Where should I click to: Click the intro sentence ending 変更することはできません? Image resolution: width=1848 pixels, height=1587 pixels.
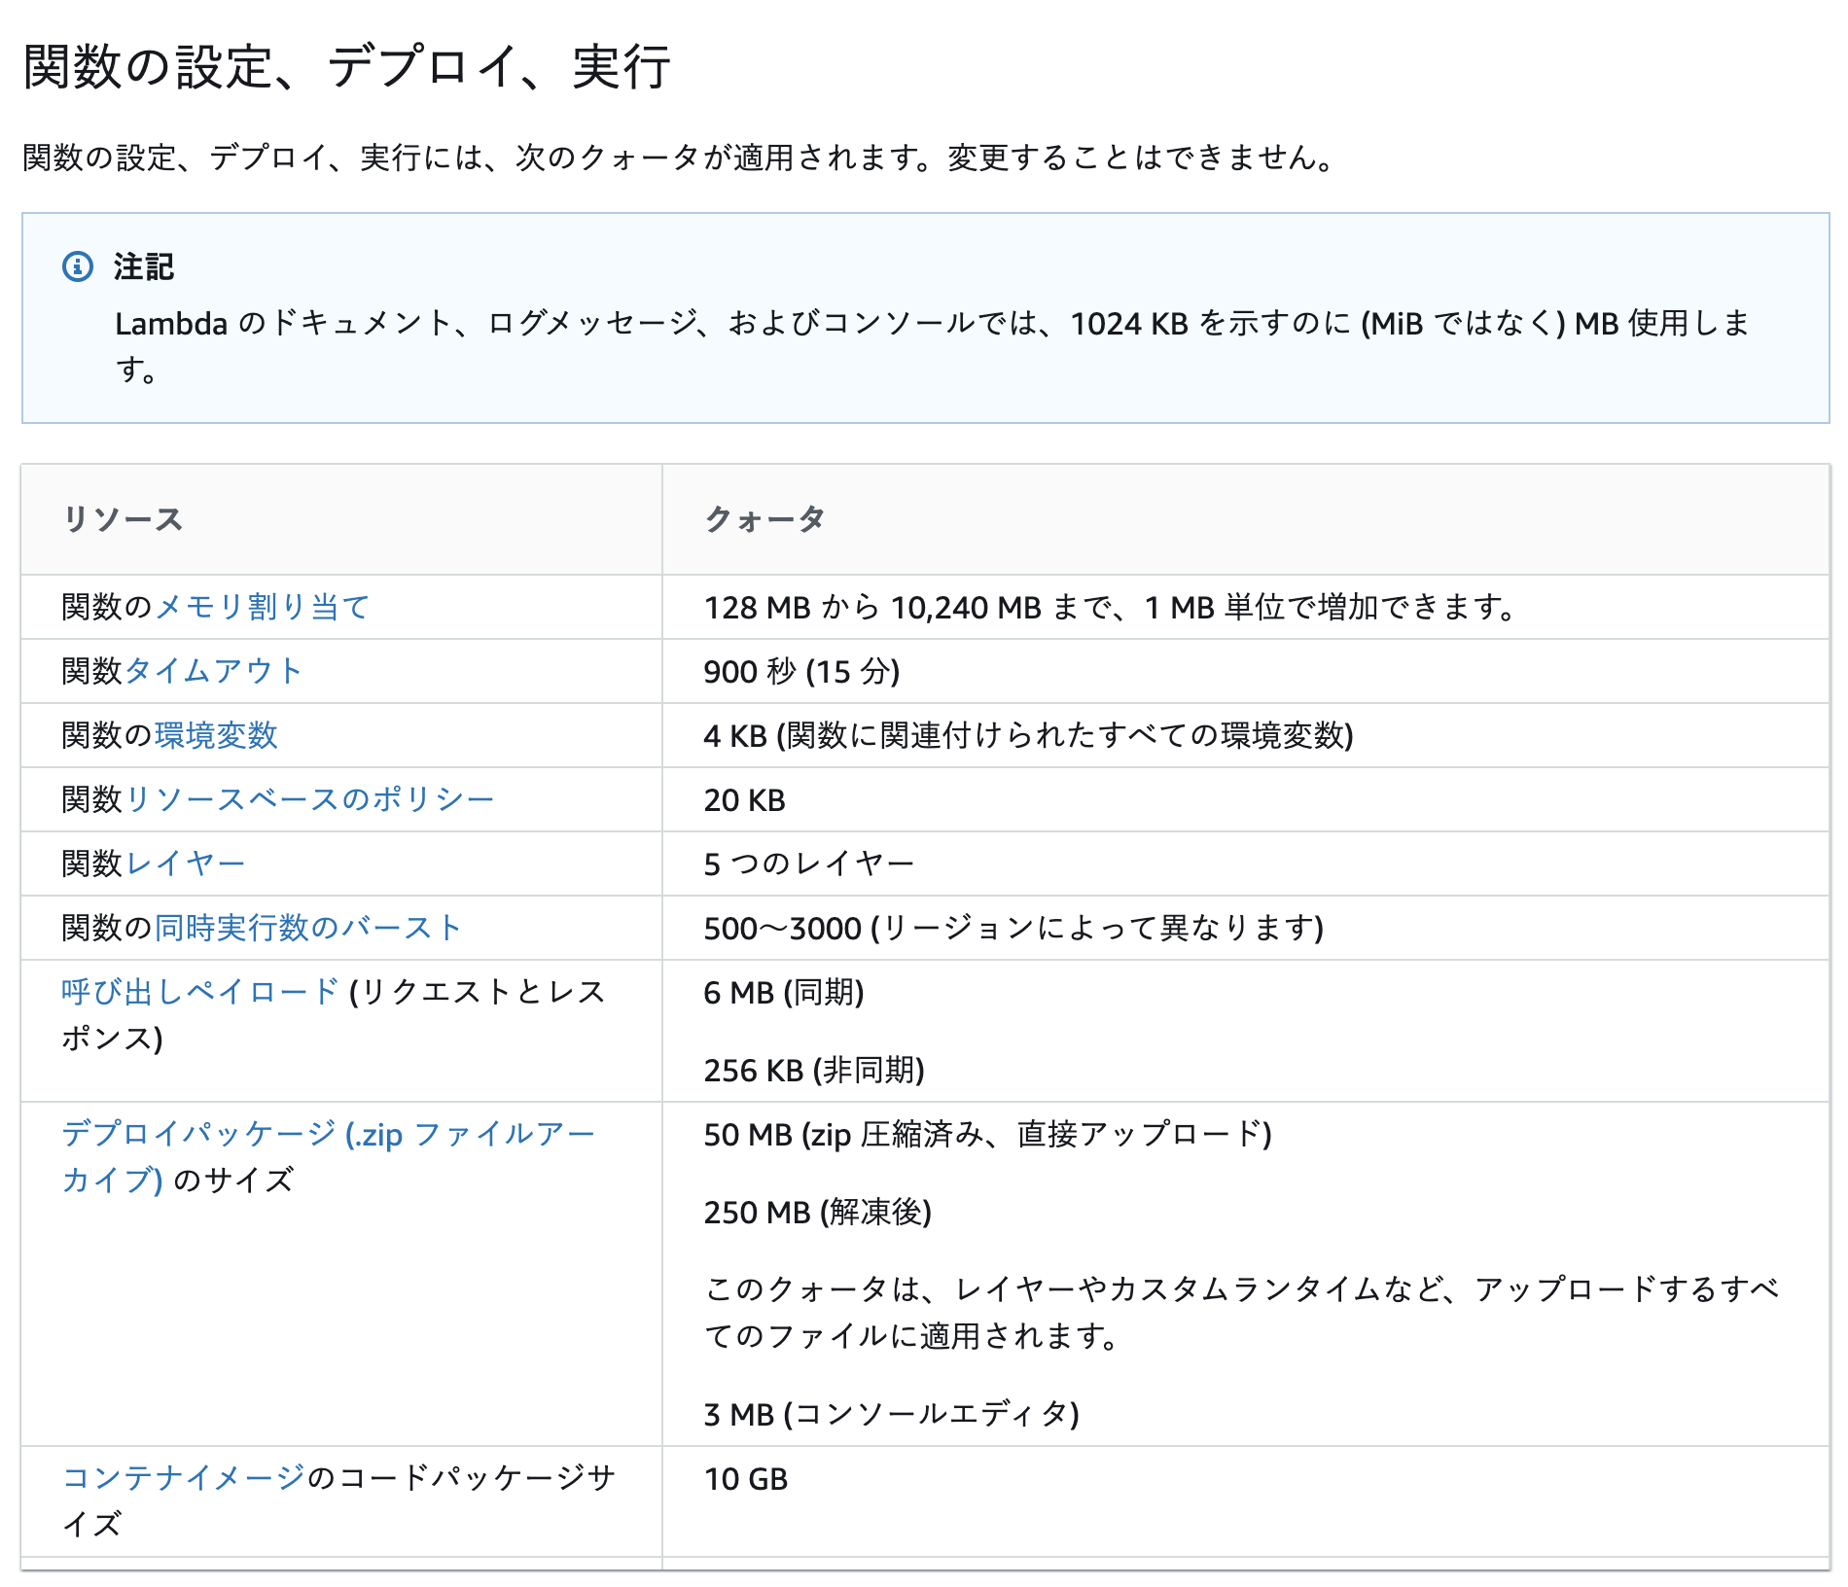[680, 158]
